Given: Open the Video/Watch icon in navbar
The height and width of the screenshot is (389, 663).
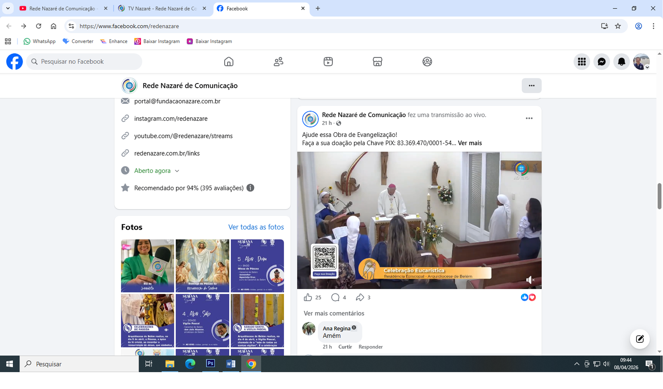Looking at the screenshot, I should (328, 62).
